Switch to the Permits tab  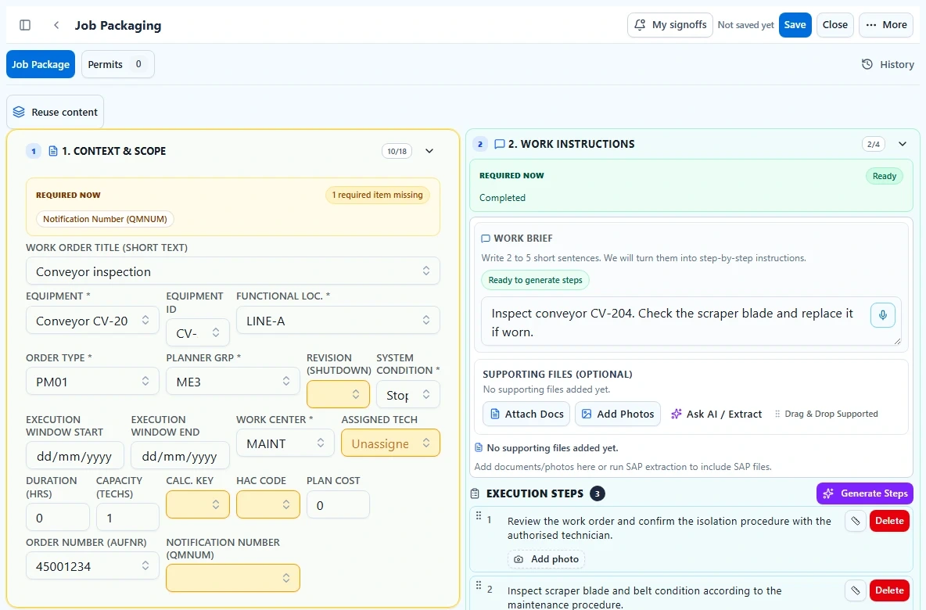pyautogui.click(x=117, y=64)
